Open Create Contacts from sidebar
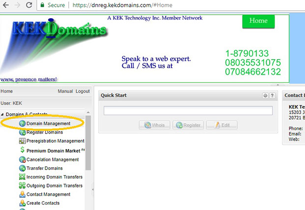 (x=43, y=203)
